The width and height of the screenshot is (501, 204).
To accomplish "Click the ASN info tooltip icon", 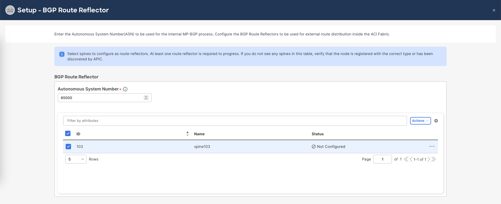I will (125, 89).
